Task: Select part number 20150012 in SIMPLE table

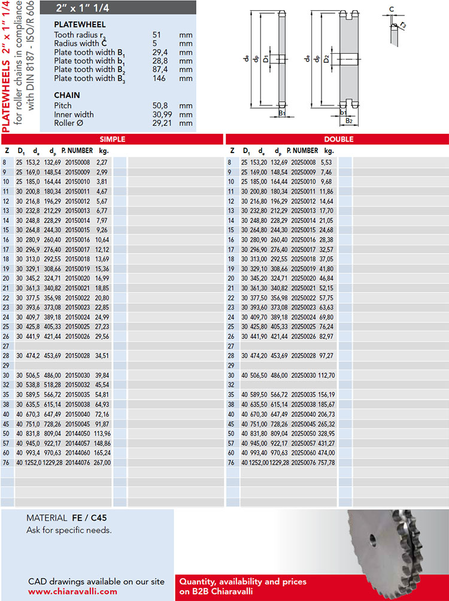Action: 77,201
